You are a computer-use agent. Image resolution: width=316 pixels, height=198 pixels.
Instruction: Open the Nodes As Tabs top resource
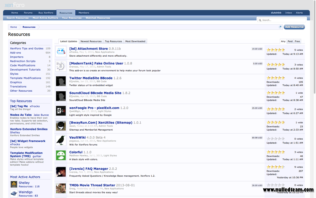point(21,115)
